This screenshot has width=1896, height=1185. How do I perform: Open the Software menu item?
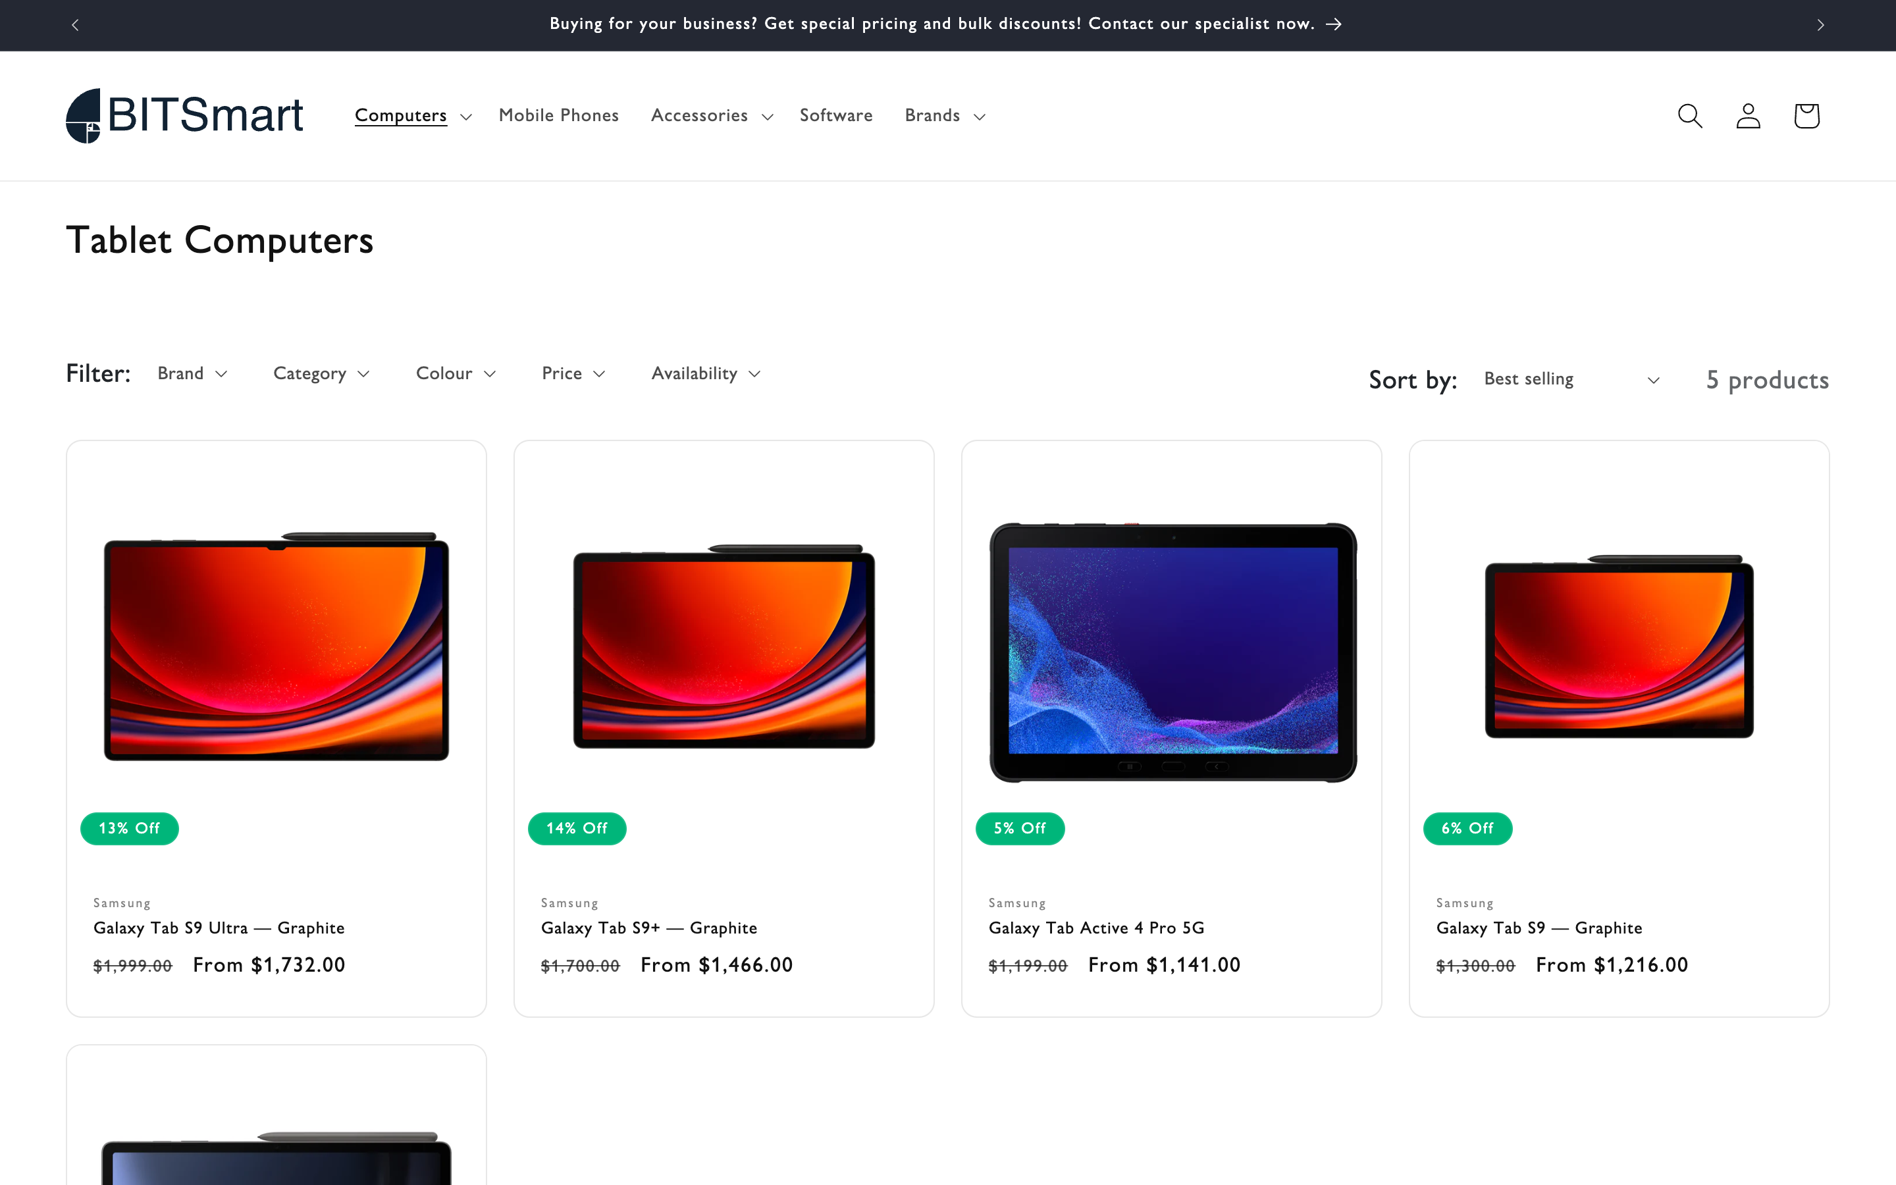click(x=835, y=116)
